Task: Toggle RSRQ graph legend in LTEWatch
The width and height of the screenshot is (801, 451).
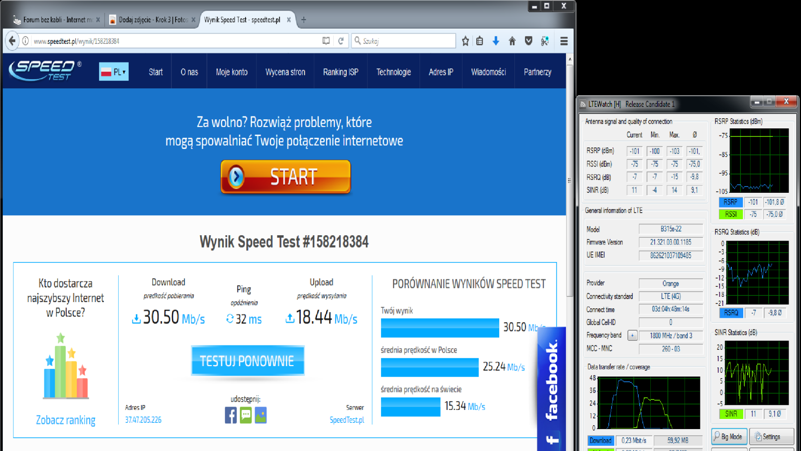Action: 731,313
